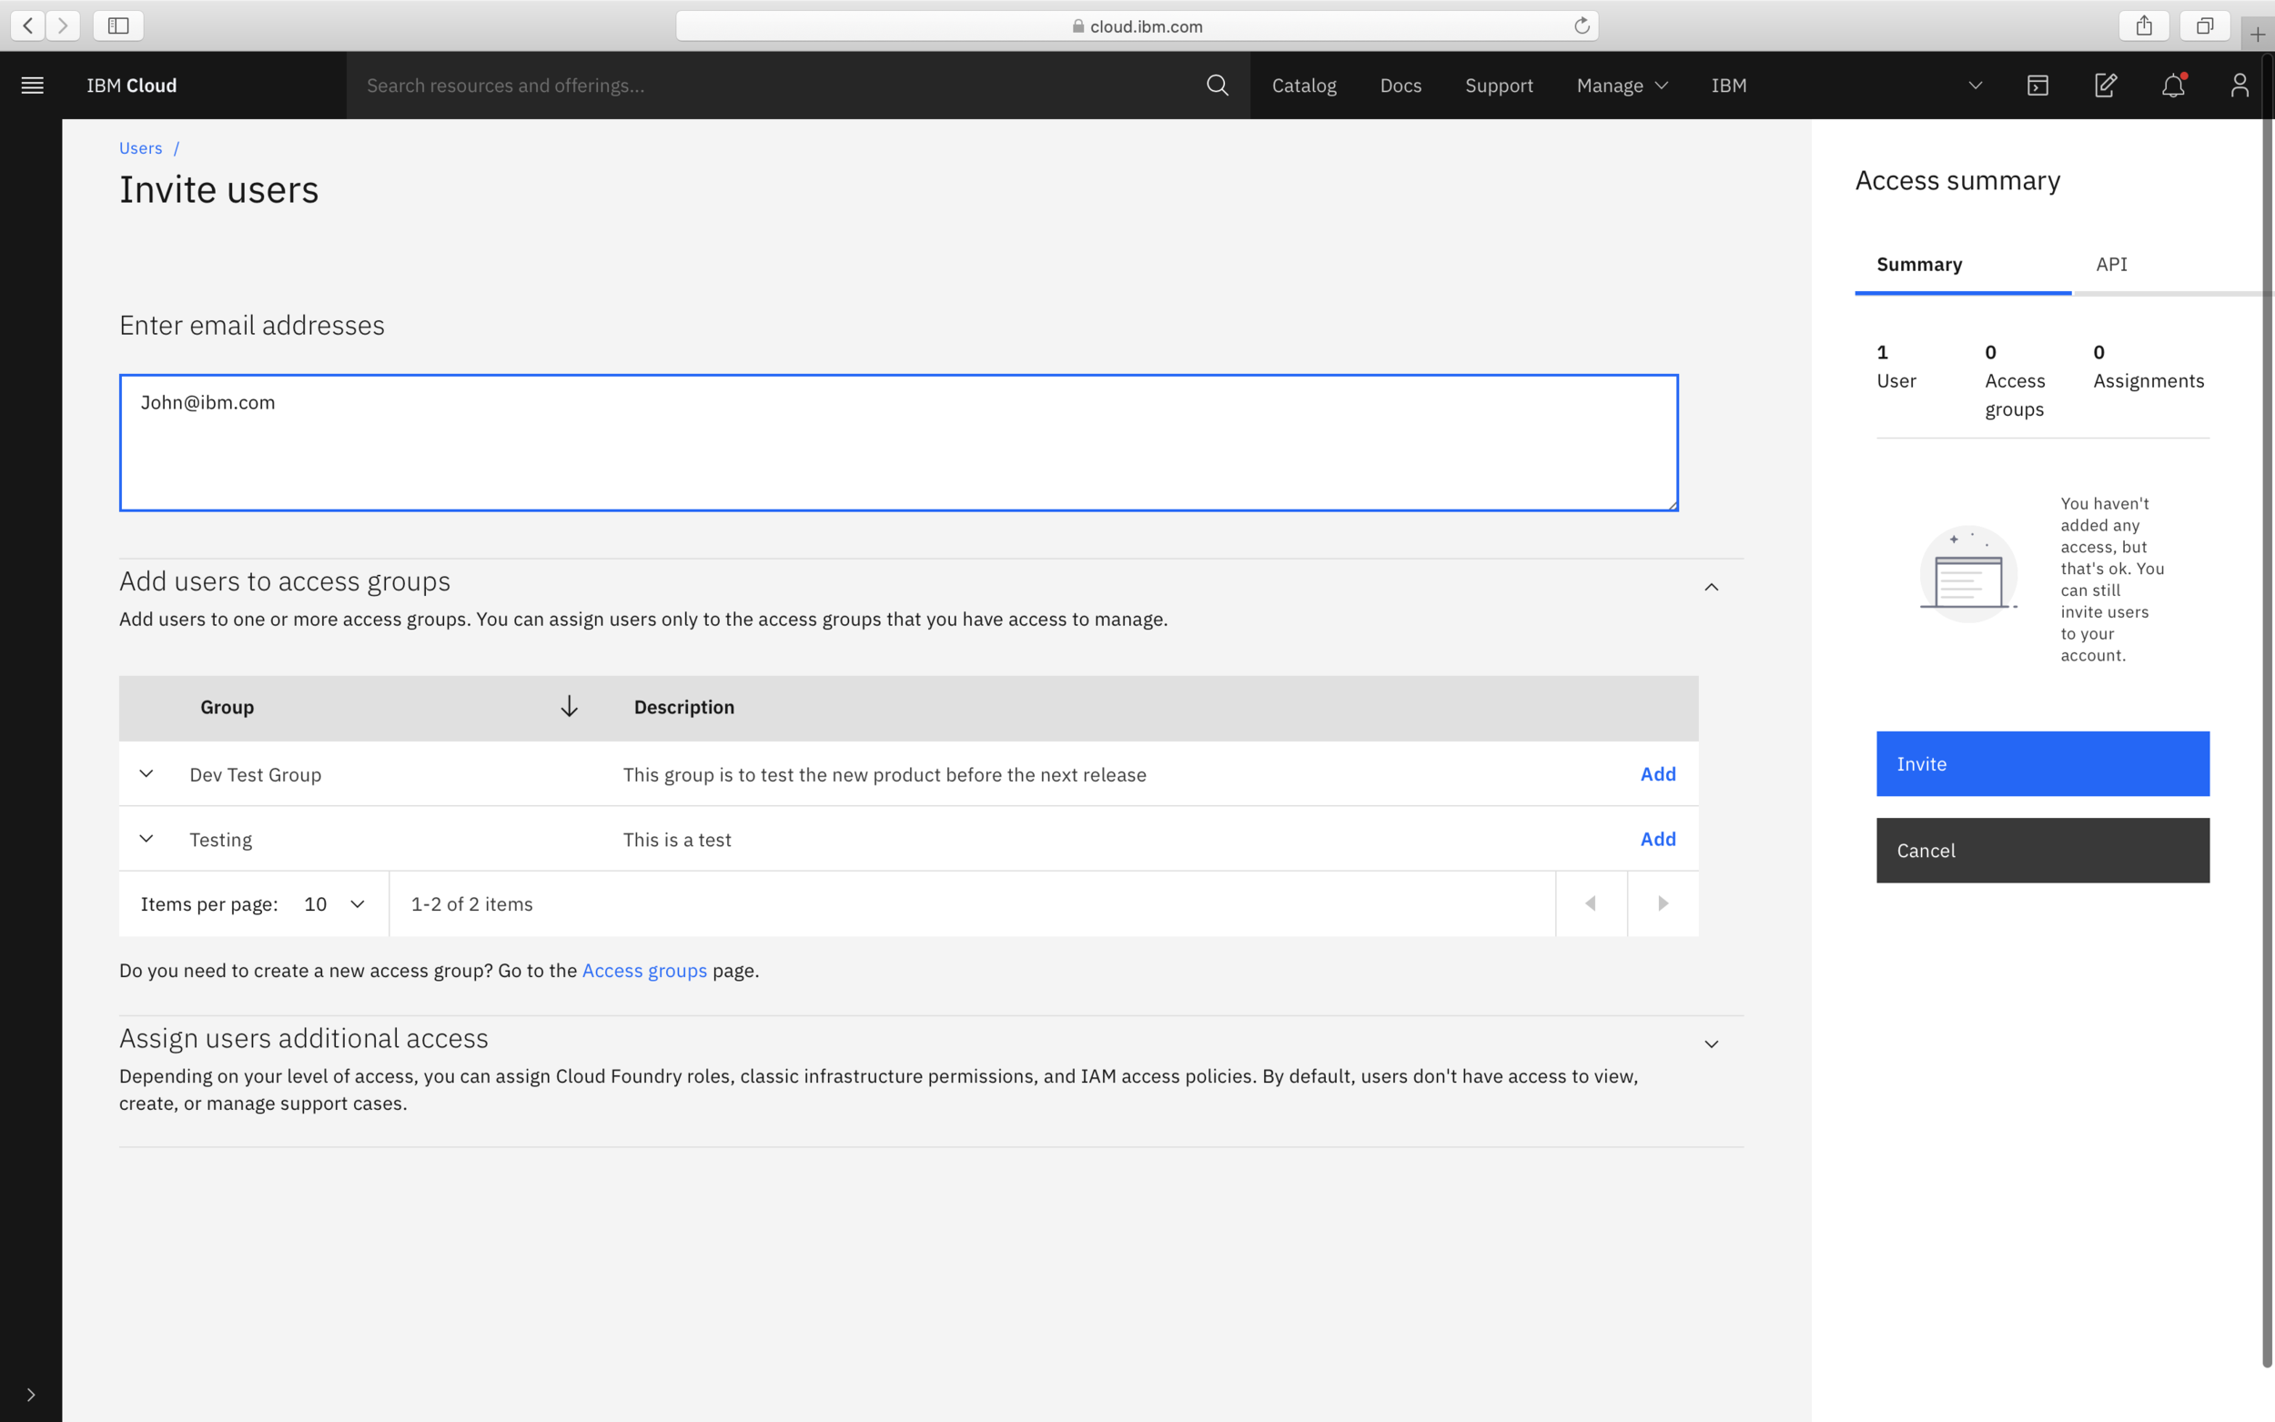The image size is (2275, 1422).
Task: Open the account switcher dropdown chevron
Action: [x=1975, y=86]
